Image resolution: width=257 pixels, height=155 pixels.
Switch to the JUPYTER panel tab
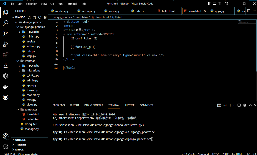[x=130, y=105]
